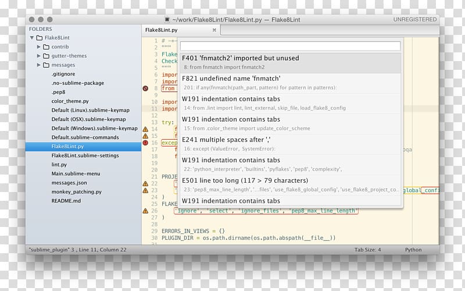The image size is (465, 291).
Task: Click the ERRORS_IN_VIEWS line of code
Action: coord(194,231)
